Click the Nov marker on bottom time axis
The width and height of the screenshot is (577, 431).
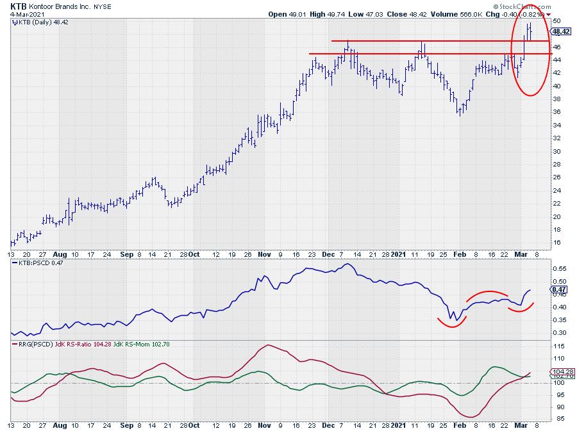(x=265, y=425)
